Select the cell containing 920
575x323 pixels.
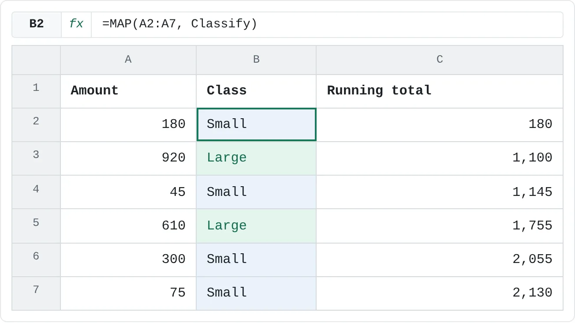(128, 158)
